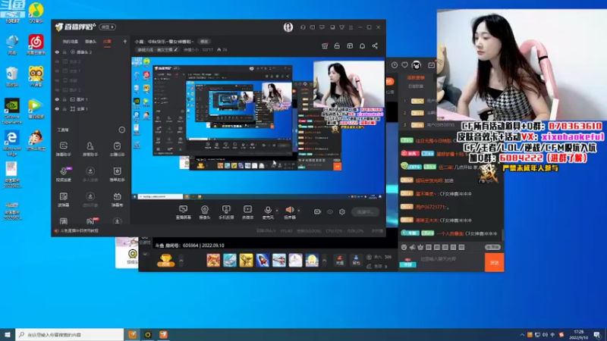Open the 直播屏幕 screen capture source

point(183,212)
